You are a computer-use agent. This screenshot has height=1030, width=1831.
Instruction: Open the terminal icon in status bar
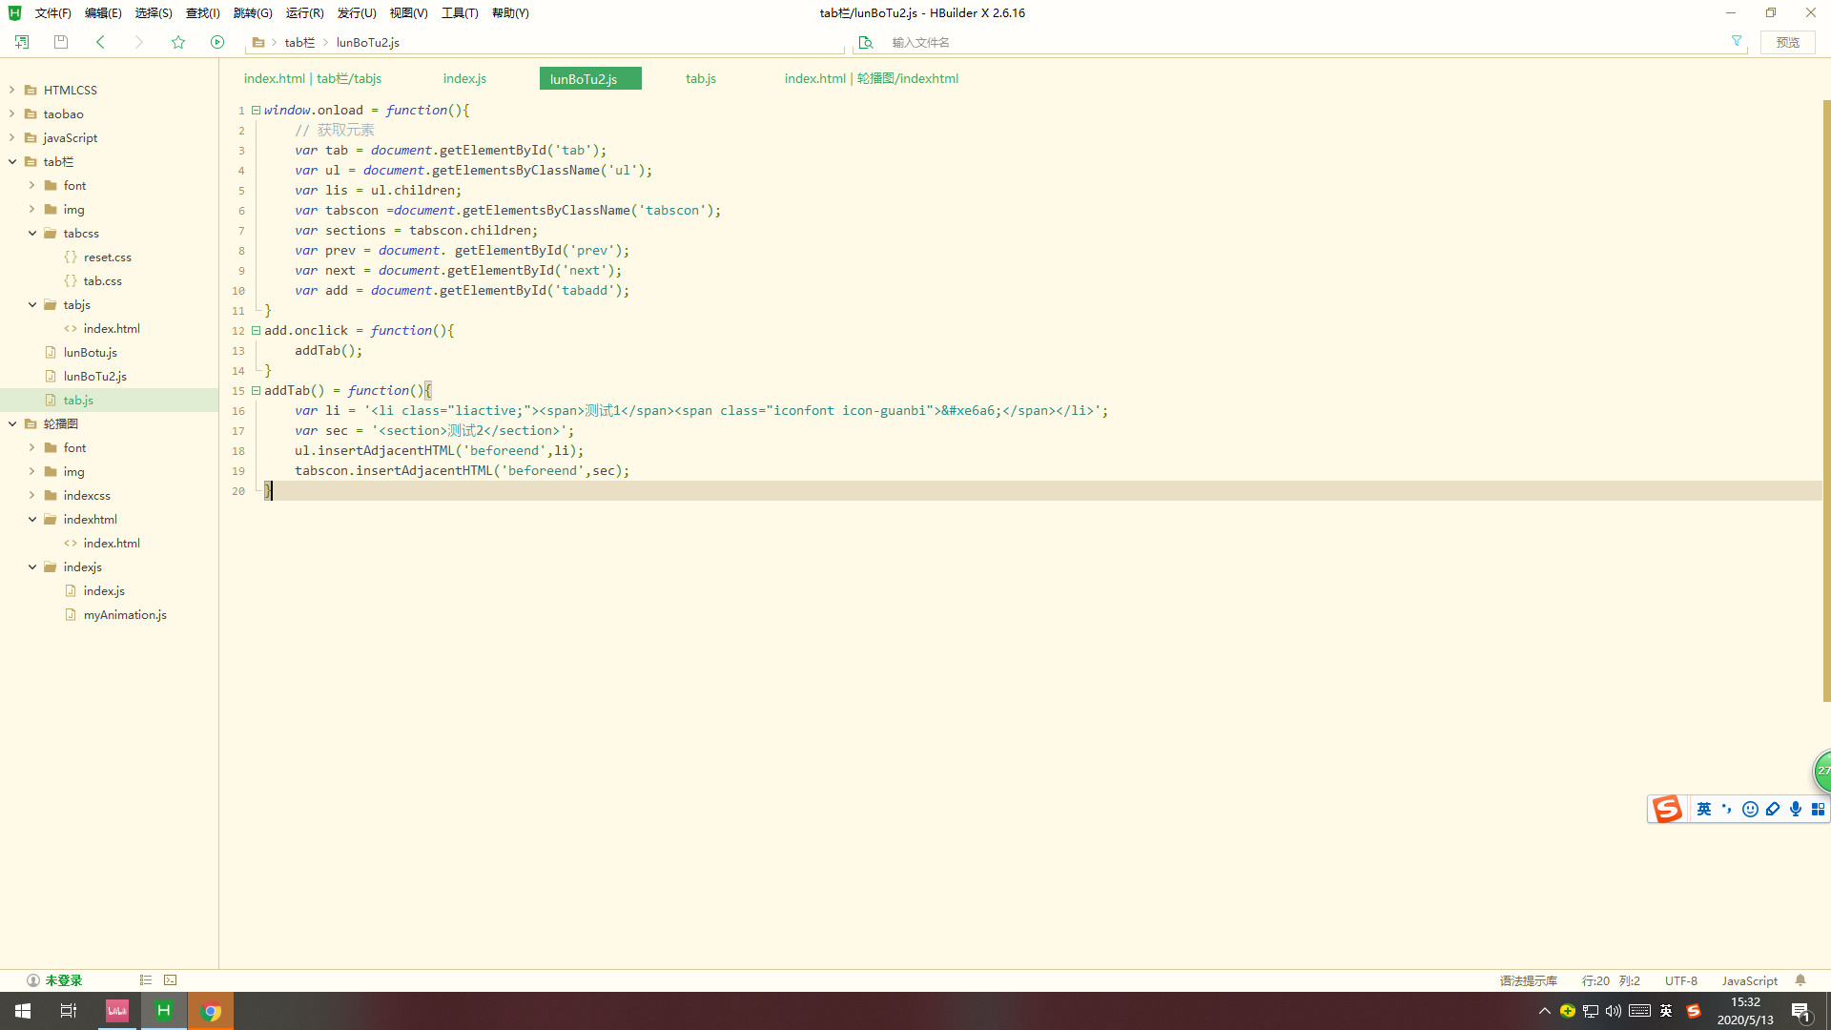(171, 980)
